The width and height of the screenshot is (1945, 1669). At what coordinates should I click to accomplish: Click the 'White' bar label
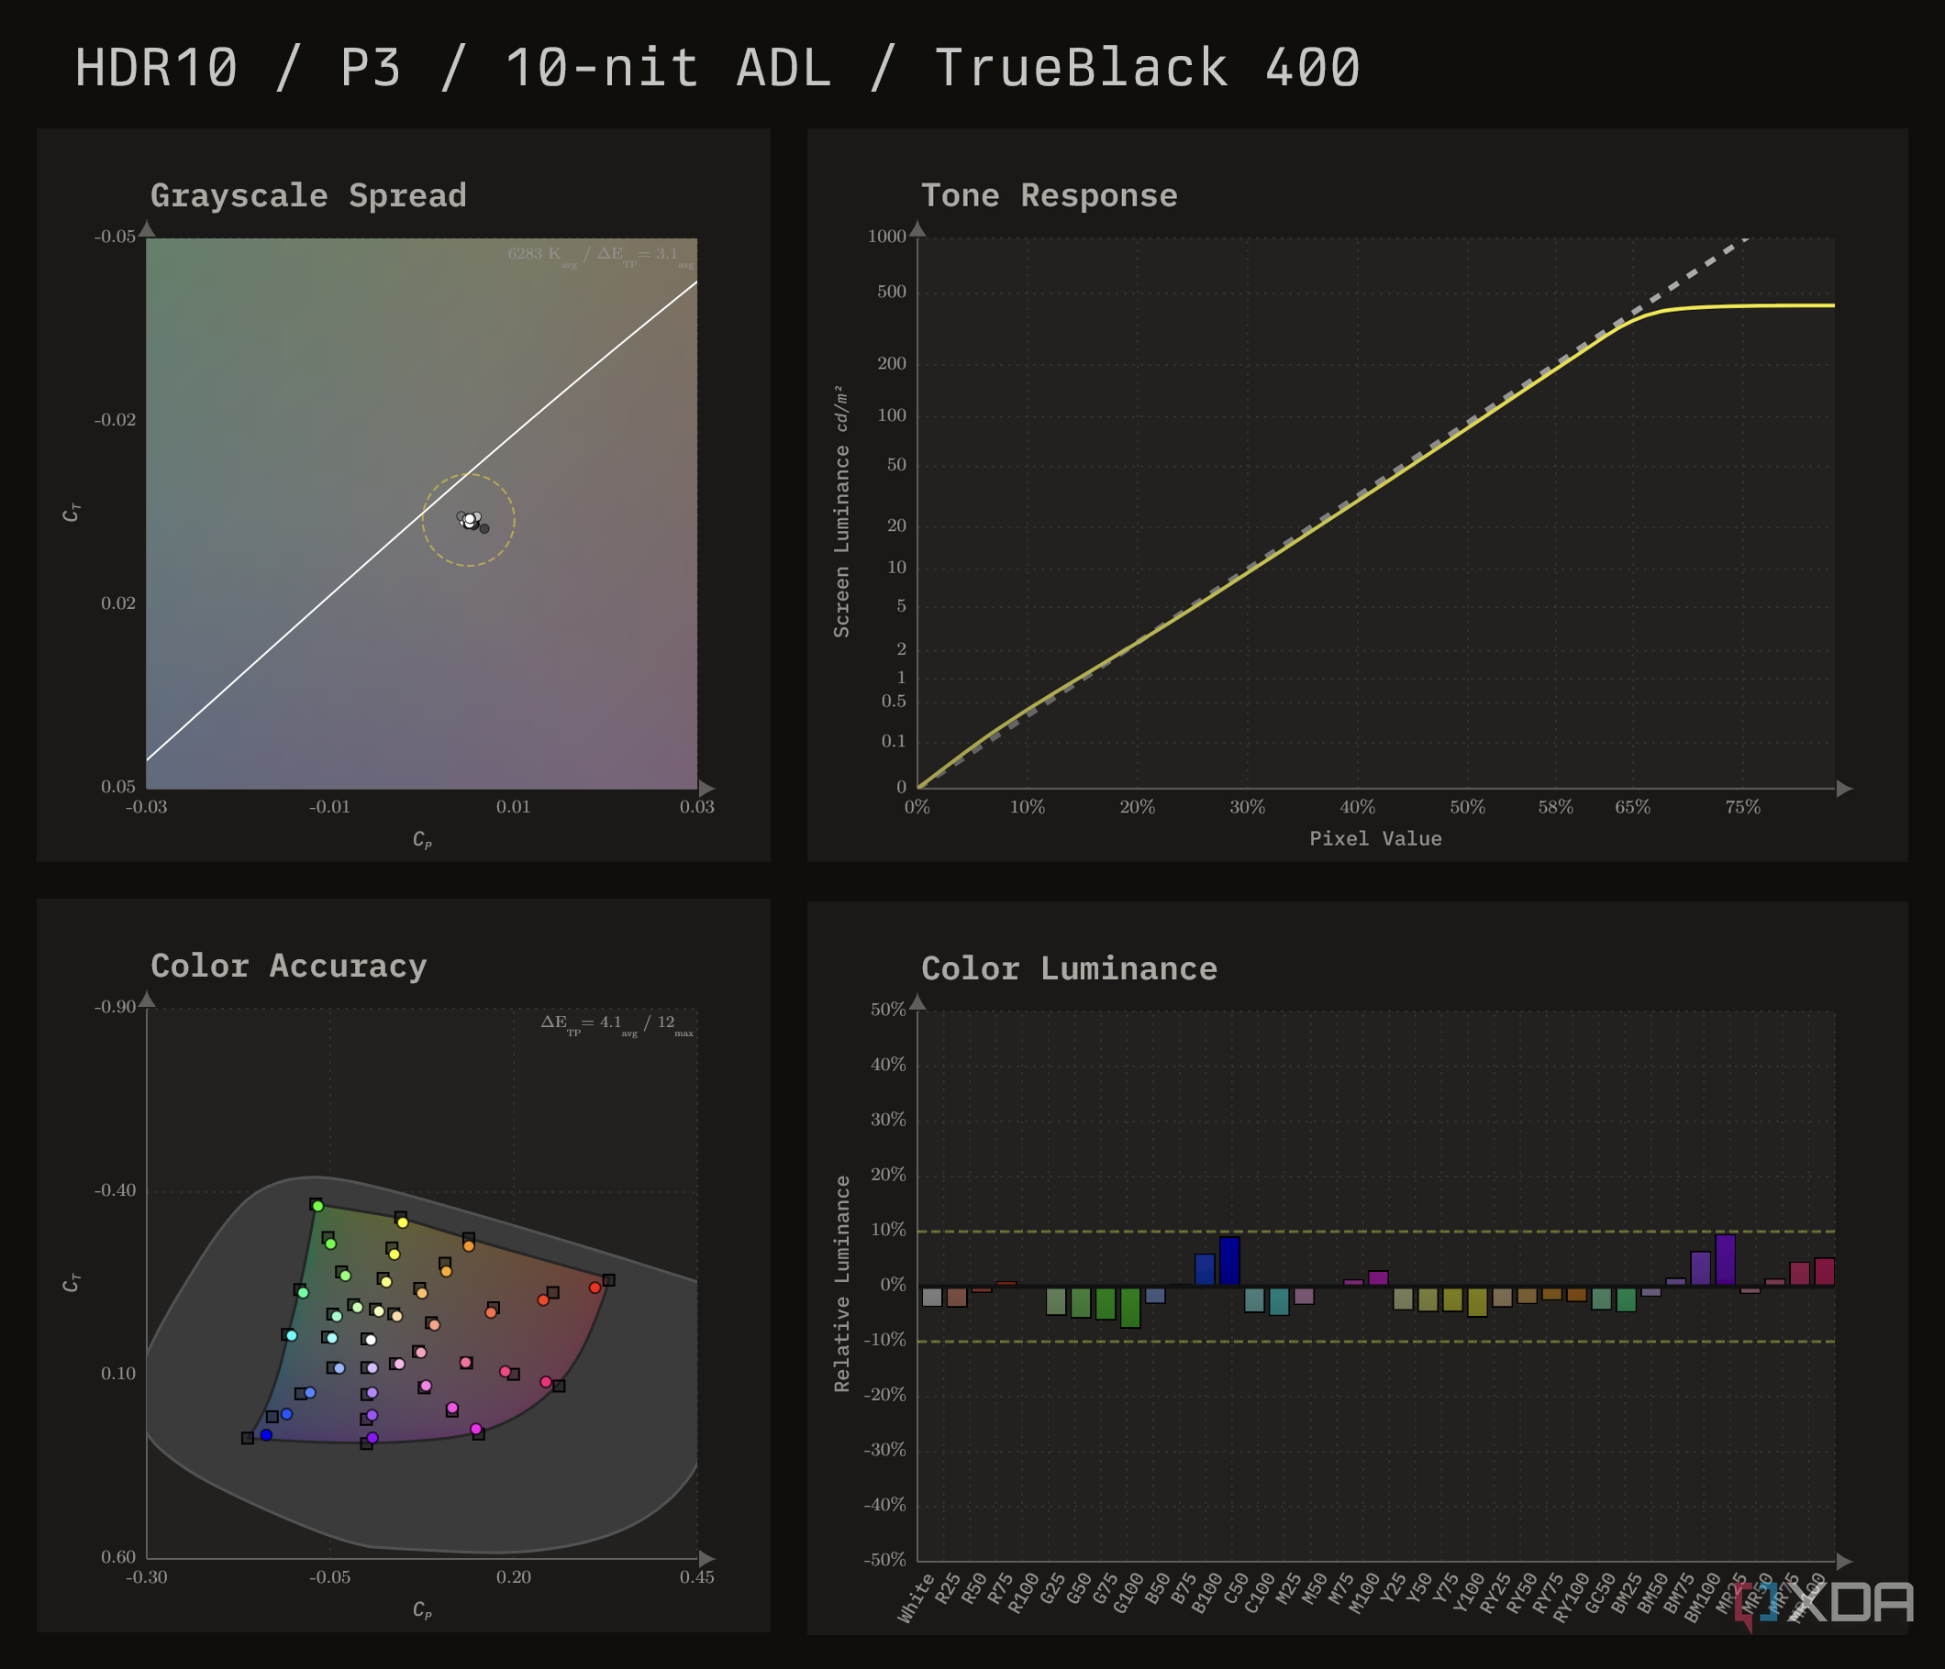(916, 1597)
